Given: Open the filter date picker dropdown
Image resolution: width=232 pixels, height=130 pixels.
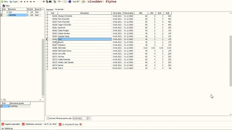Looking at the screenshot, I should coord(89,118).
